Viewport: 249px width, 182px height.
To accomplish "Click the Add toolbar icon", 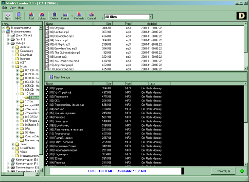I will click(31, 16).
